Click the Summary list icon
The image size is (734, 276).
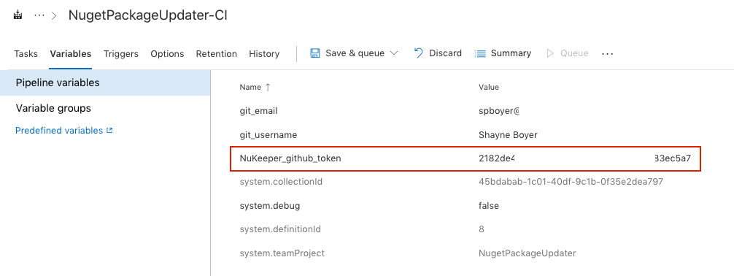[480, 53]
